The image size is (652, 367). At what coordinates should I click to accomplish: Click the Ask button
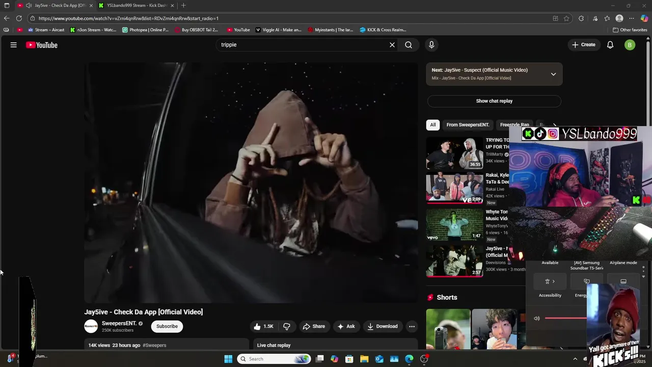(346, 326)
